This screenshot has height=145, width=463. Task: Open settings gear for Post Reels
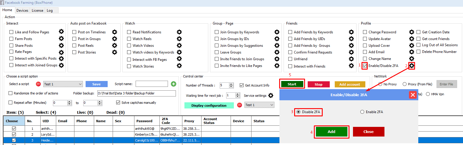(114, 45)
